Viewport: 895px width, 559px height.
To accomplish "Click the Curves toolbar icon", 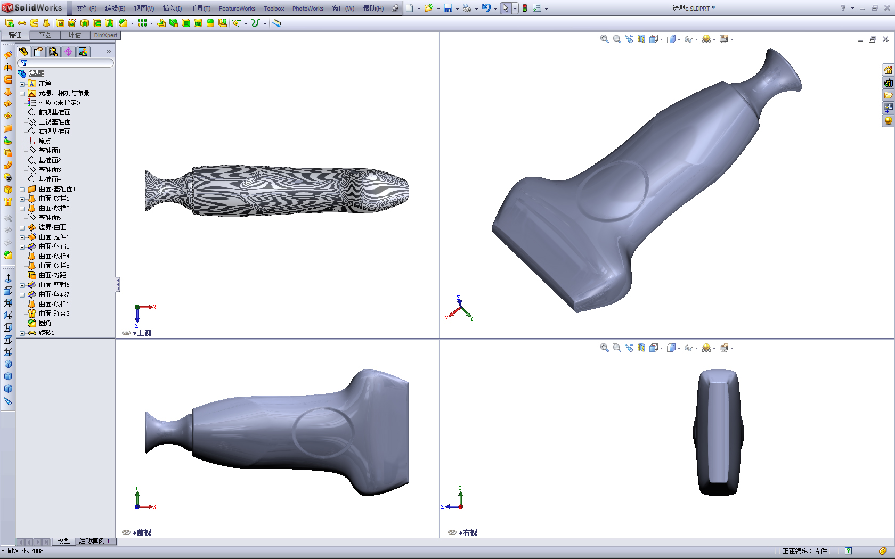I will coord(256,23).
